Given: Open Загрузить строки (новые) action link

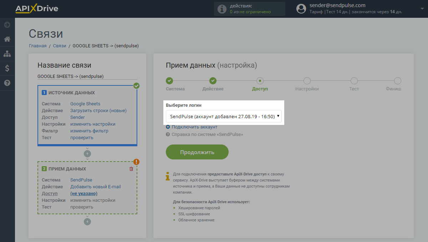Looking at the screenshot, I should [98, 111].
